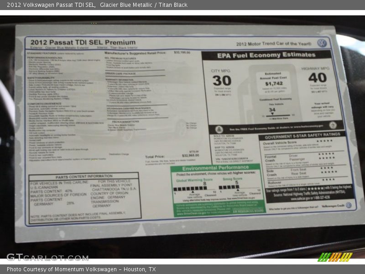Click the Volkswagen logo on the sticker header

click(x=322, y=43)
